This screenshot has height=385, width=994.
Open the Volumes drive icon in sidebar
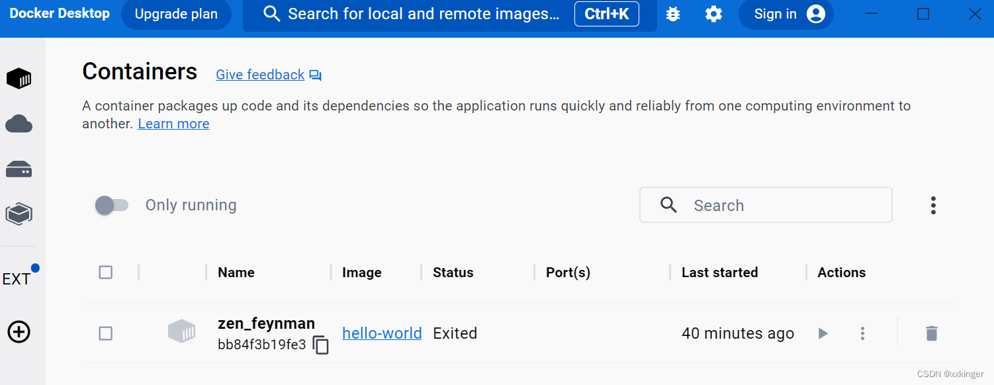pyautogui.click(x=19, y=169)
